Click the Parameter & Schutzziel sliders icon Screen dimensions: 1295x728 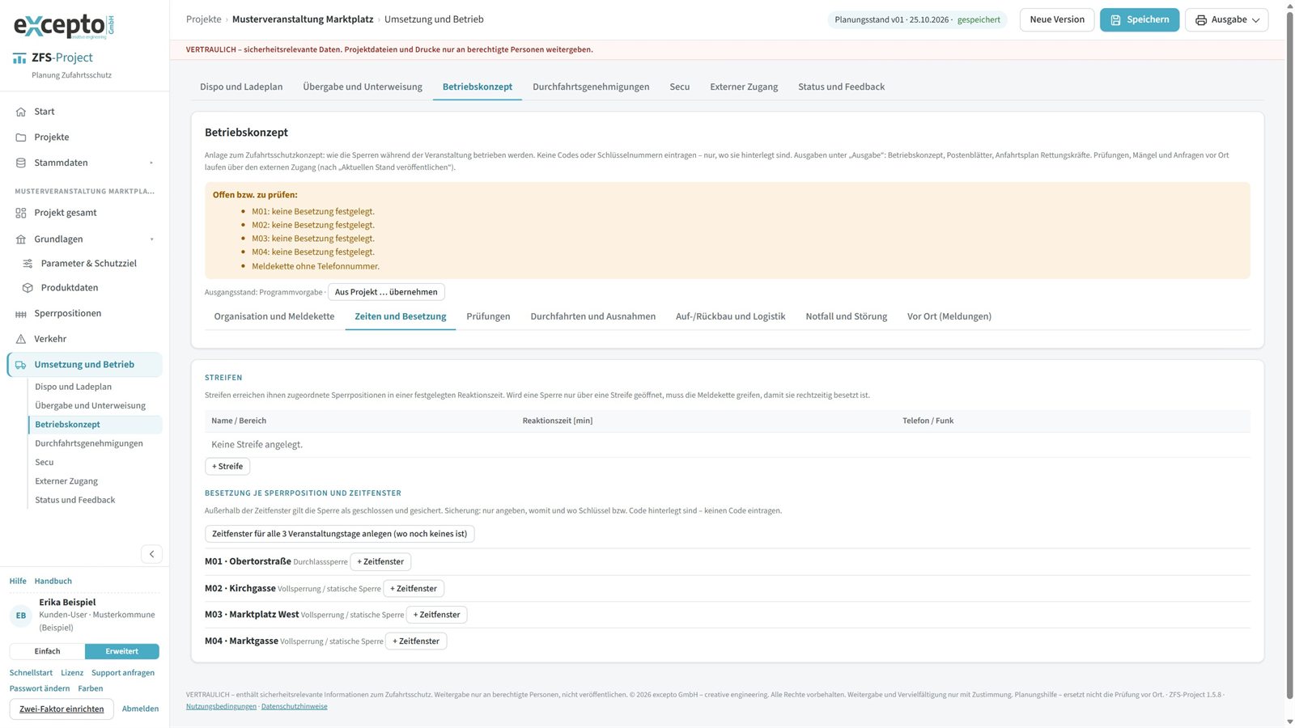(28, 264)
